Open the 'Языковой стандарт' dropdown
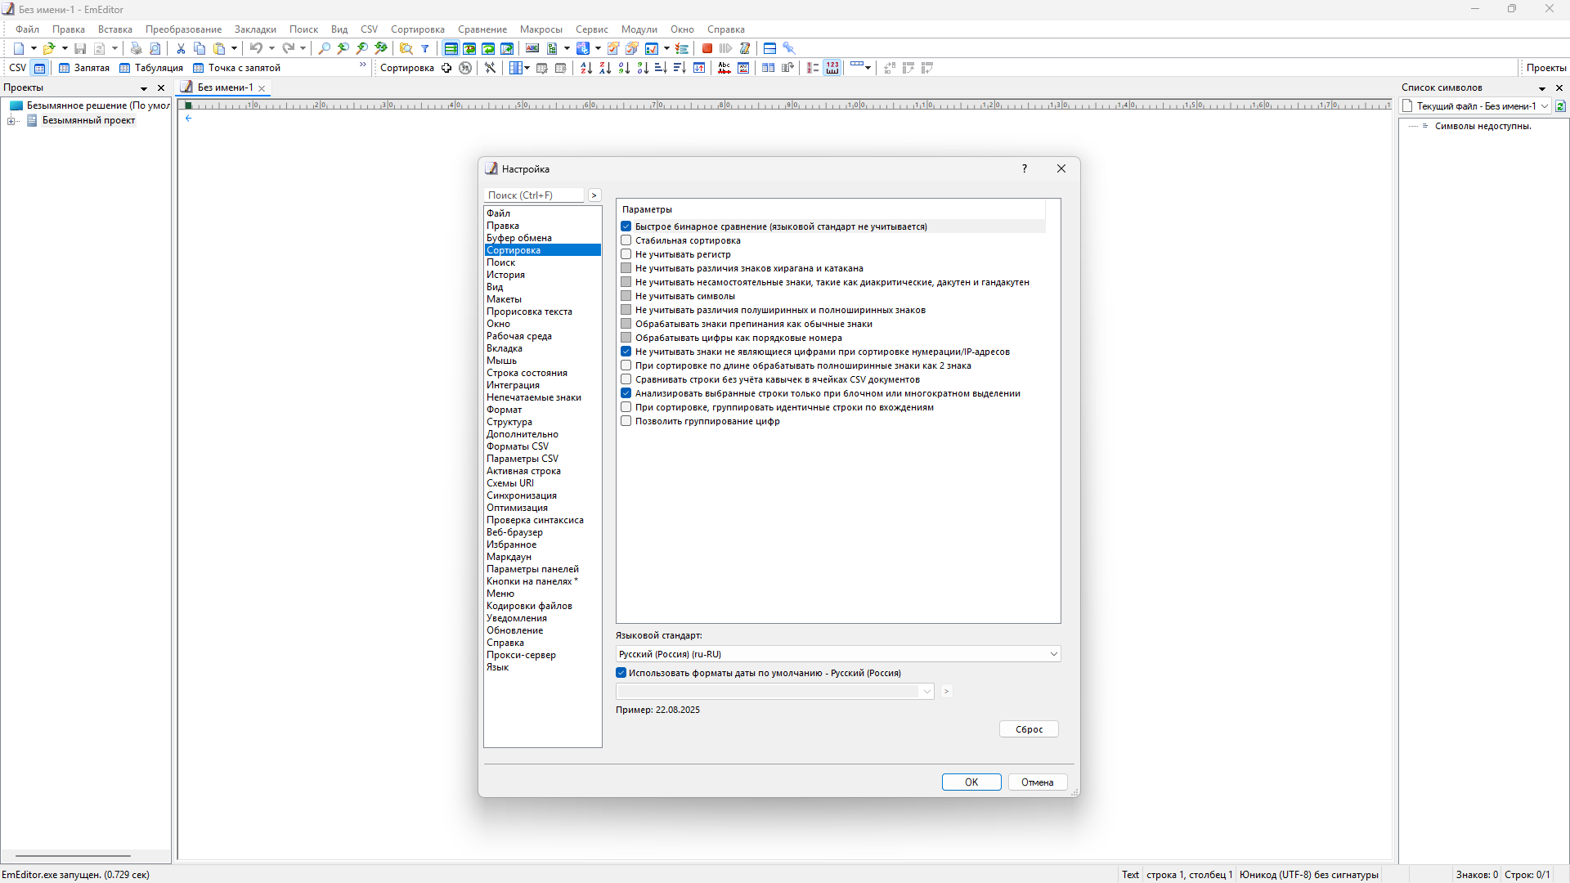 (x=838, y=654)
